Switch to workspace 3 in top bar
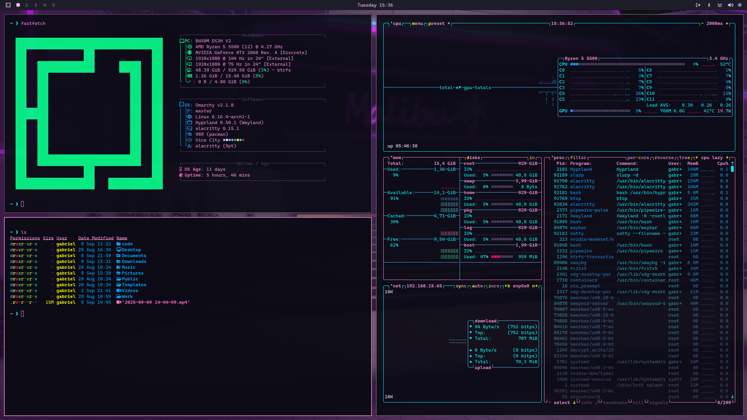 (35, 5)
